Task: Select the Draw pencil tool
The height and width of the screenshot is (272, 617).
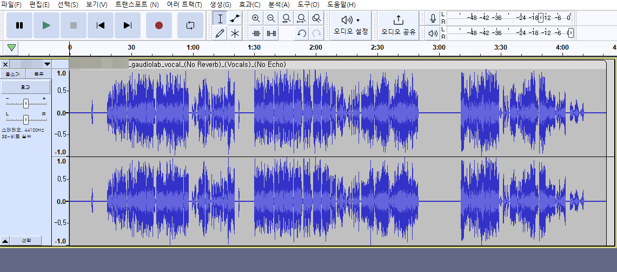Action: coord(220,33)
